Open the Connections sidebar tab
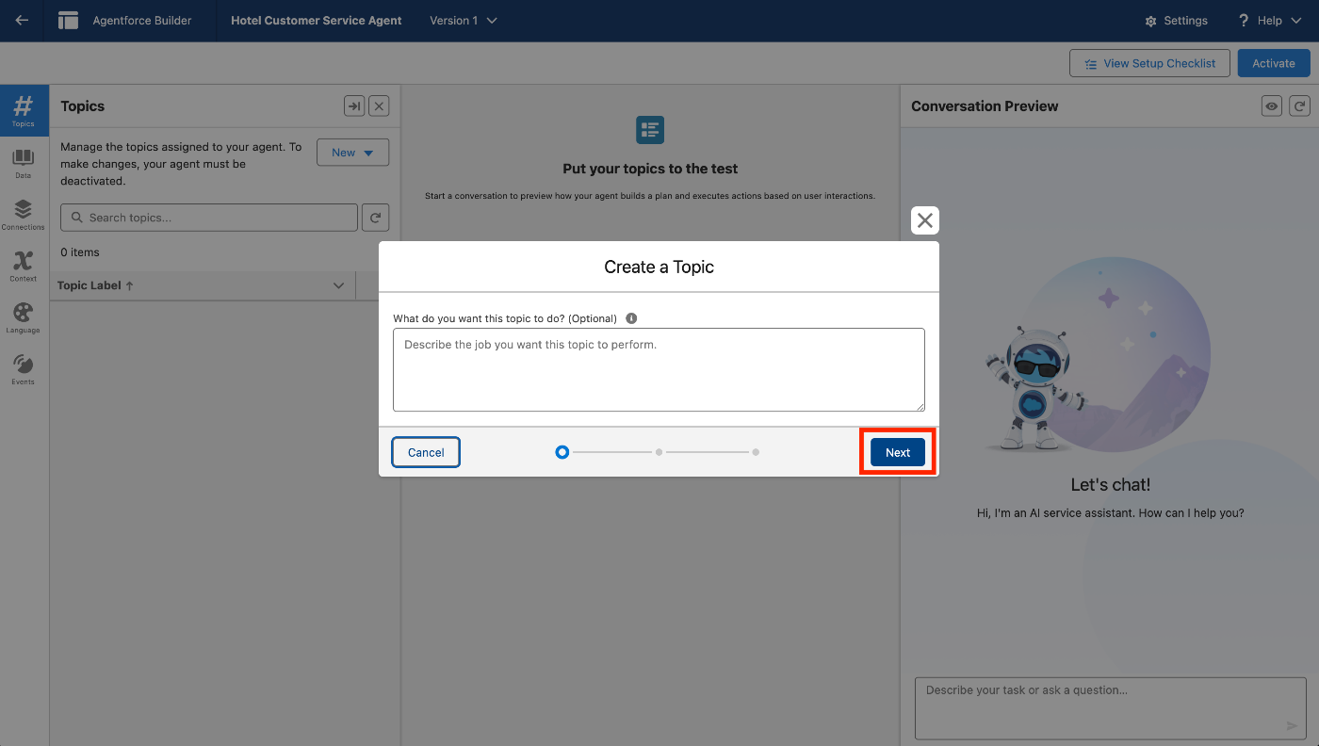Image resolution: width=1319 pixels, height=746 pixels. pyautogui.click(x=24, y=214)
